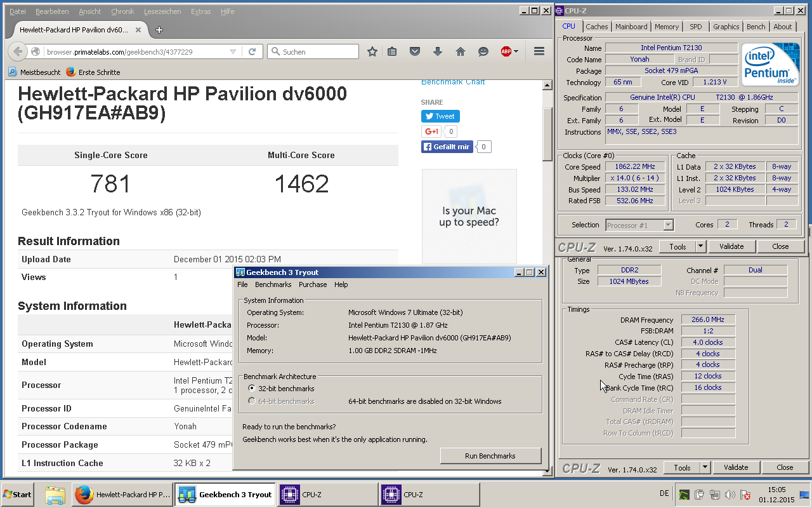Open Firefox hamburger menu

539,51
